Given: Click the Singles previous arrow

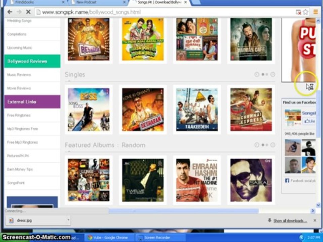Looking at the screenshot, I should 257,75.
